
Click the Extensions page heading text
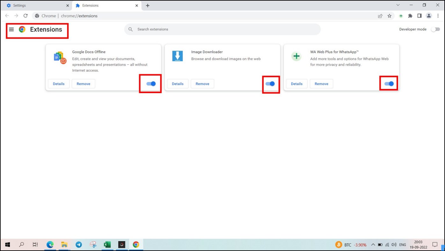click(46, 29)
